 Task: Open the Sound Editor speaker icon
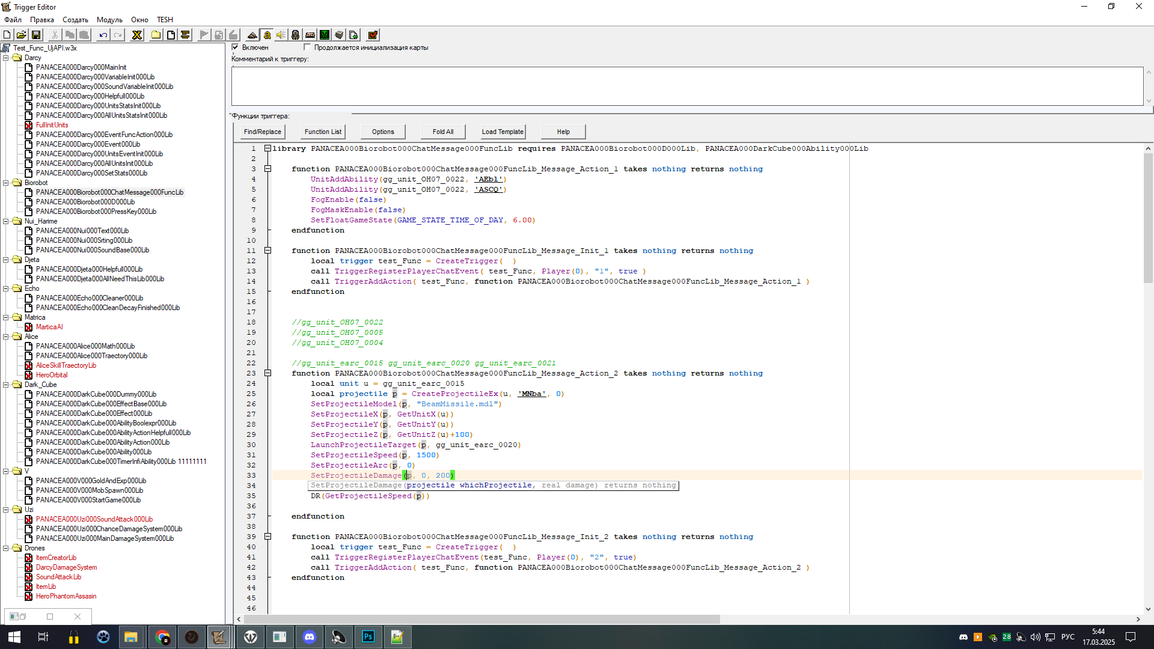pyautogui.click(x=281, y=35)
